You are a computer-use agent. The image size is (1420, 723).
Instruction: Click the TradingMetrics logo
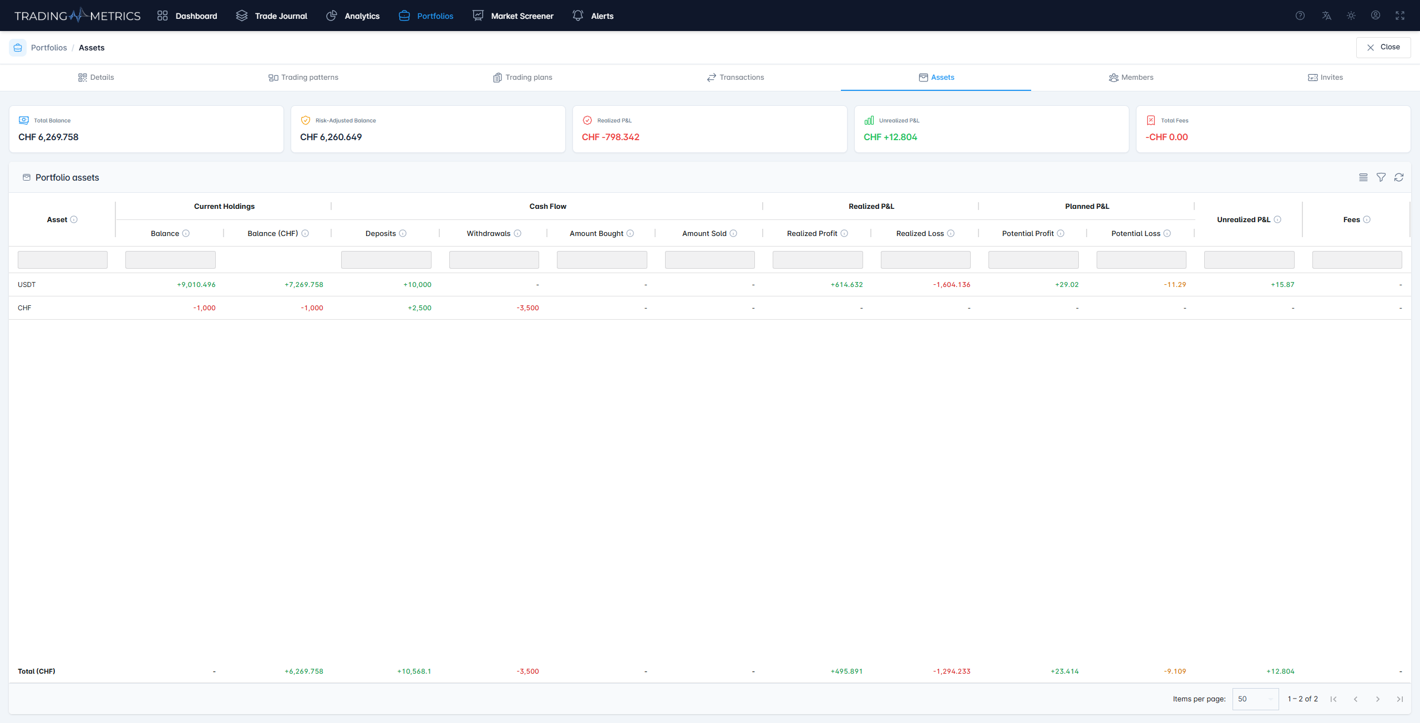pyautogui.click(x=78, y=16)
